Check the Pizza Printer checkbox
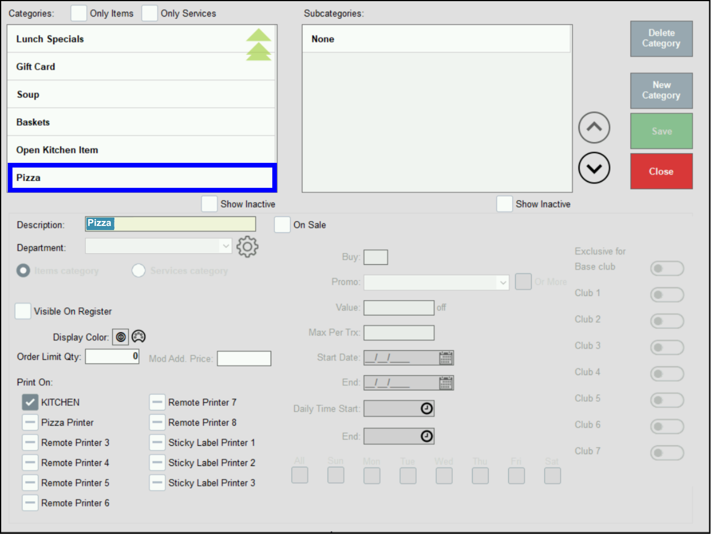 click(30, 422)
